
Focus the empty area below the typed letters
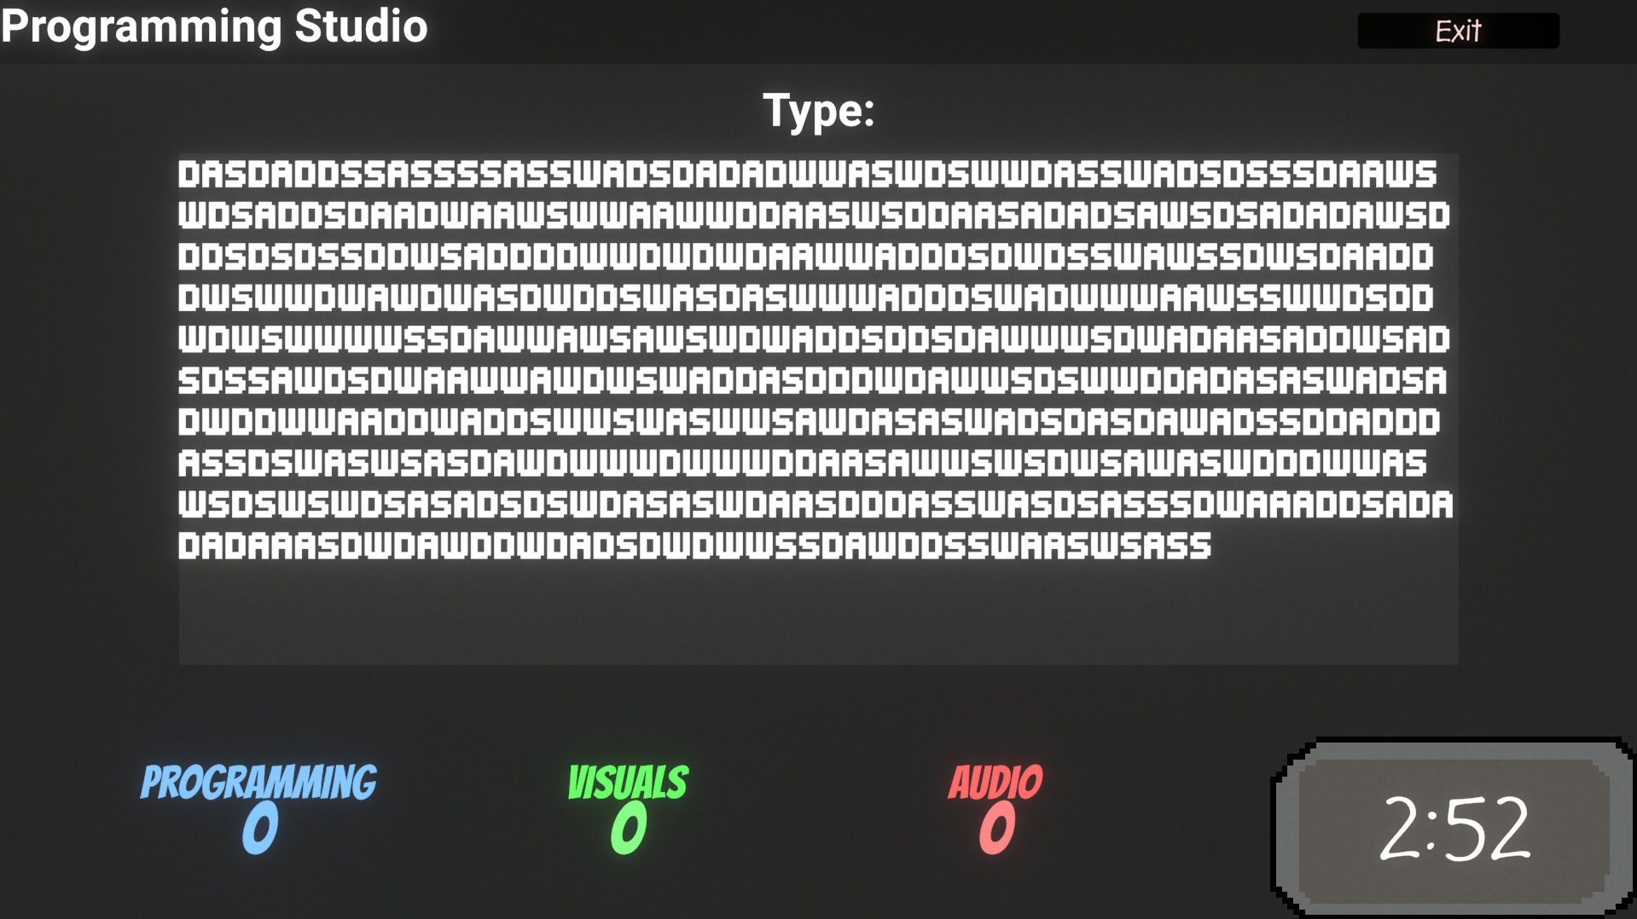(818, 614)
